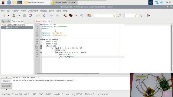This screenshot has width=173, height=97.
Task: Open the Build menu
Action: 51,11
